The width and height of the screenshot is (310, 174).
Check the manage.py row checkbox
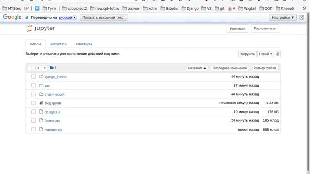point(33,129)
